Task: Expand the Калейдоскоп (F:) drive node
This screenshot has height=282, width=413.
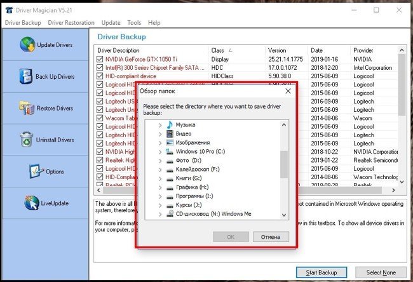Action: 160,170
